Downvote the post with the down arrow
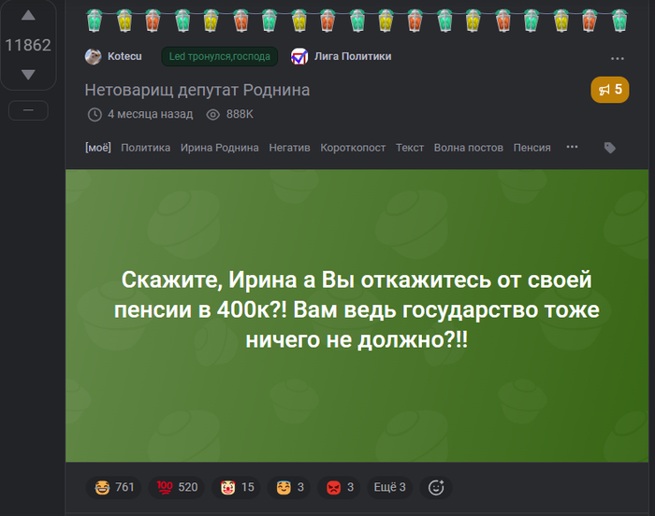The image size is (655, 516). point(28,75)
